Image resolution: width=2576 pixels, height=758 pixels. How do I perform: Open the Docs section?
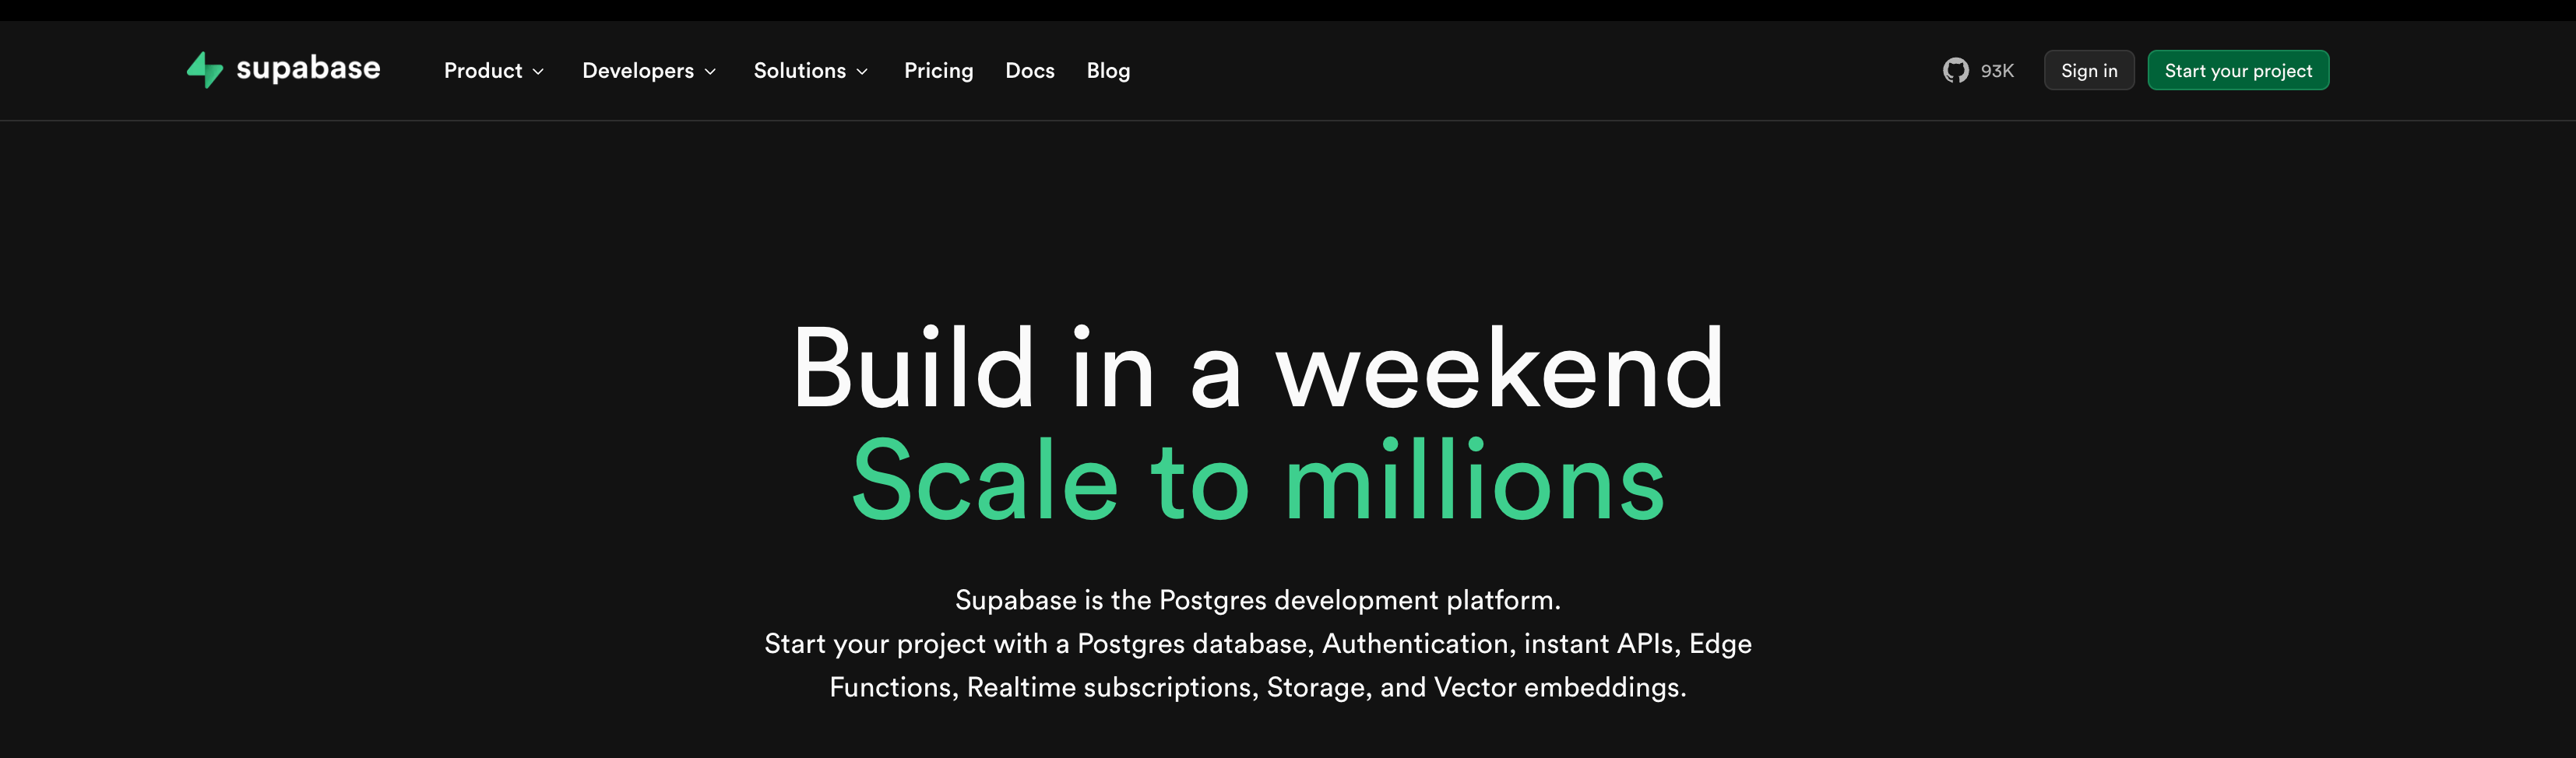point(1030,70)
